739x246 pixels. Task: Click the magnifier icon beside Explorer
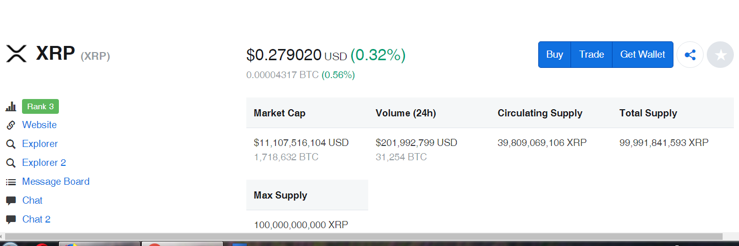pyautogui.click(x=11, y=144)
